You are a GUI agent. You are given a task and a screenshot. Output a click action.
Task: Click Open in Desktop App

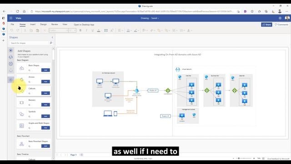point(84,25)
